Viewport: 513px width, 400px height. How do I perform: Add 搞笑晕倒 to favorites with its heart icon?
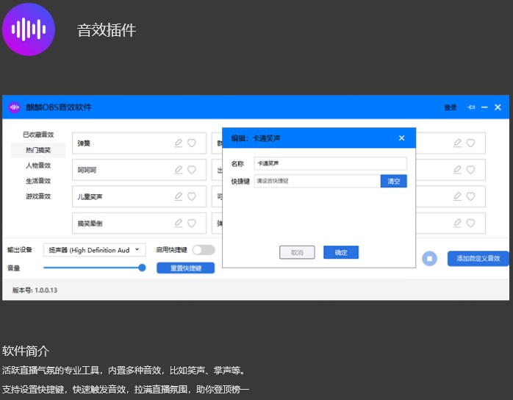point(192,223)
